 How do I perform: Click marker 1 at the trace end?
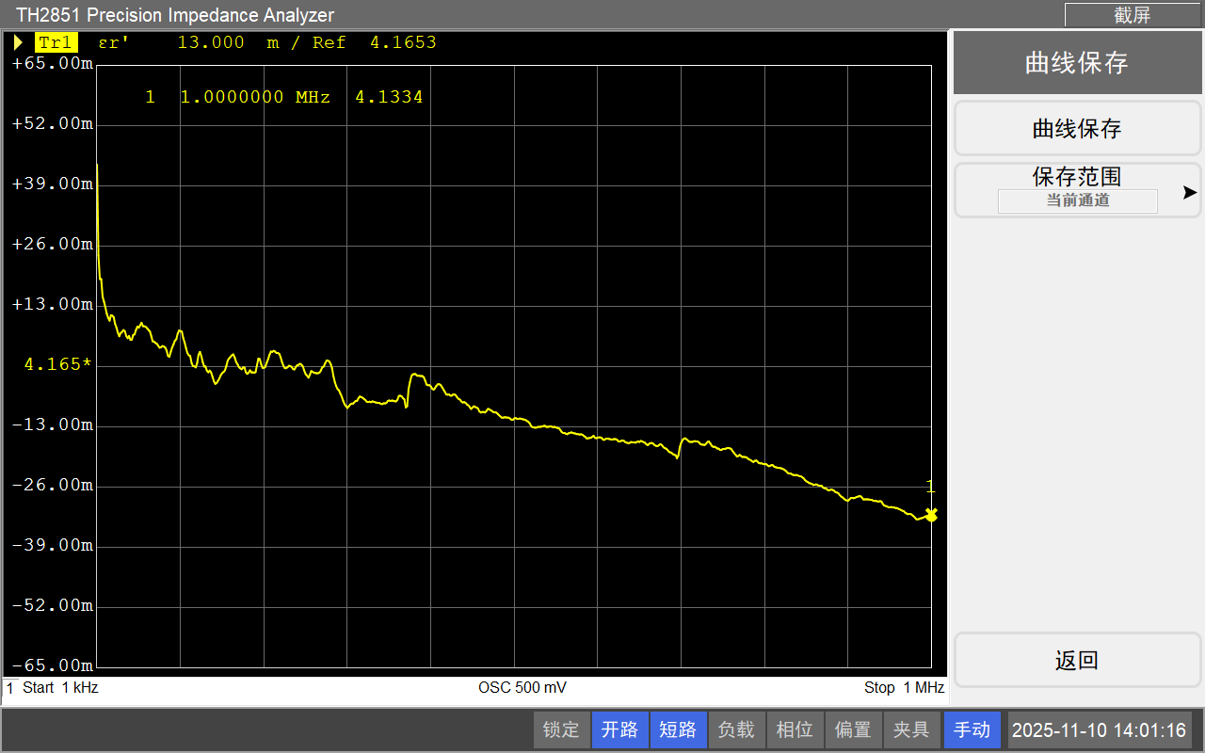pos(931,515)
